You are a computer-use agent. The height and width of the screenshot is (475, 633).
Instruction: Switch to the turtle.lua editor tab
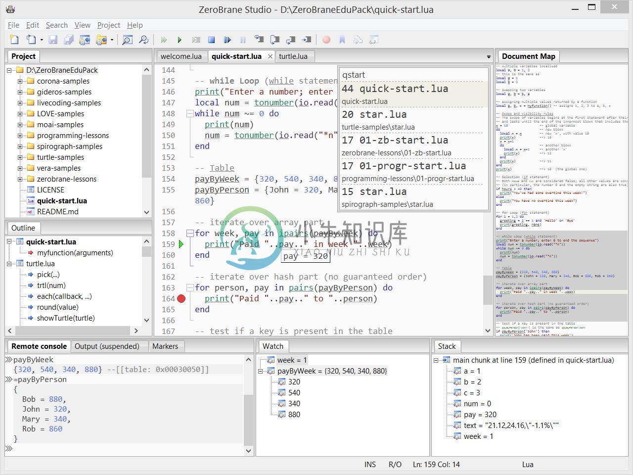click(x=293, y=56)
